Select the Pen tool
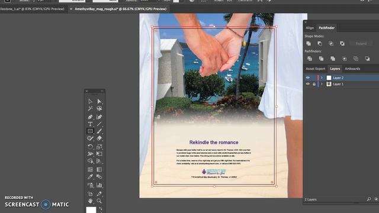This screenshot has height=213, width=379. pos(90,117)
